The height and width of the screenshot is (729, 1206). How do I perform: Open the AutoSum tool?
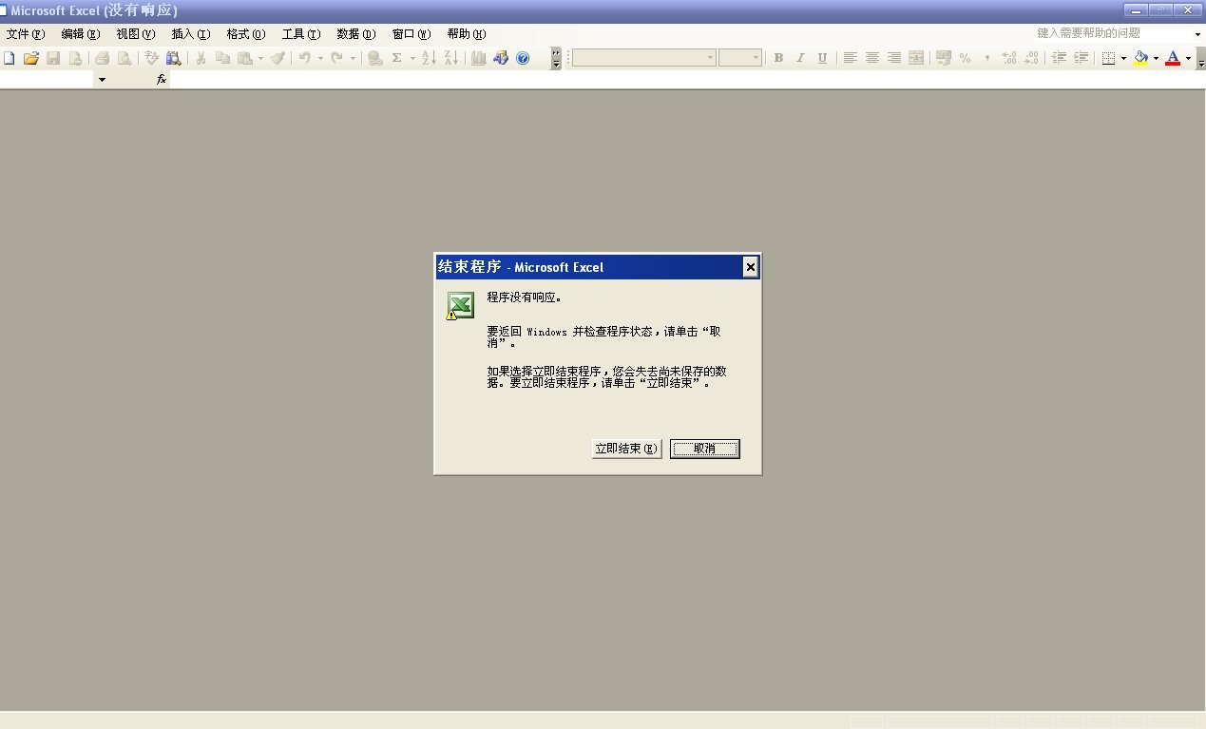tap(396, 57)
